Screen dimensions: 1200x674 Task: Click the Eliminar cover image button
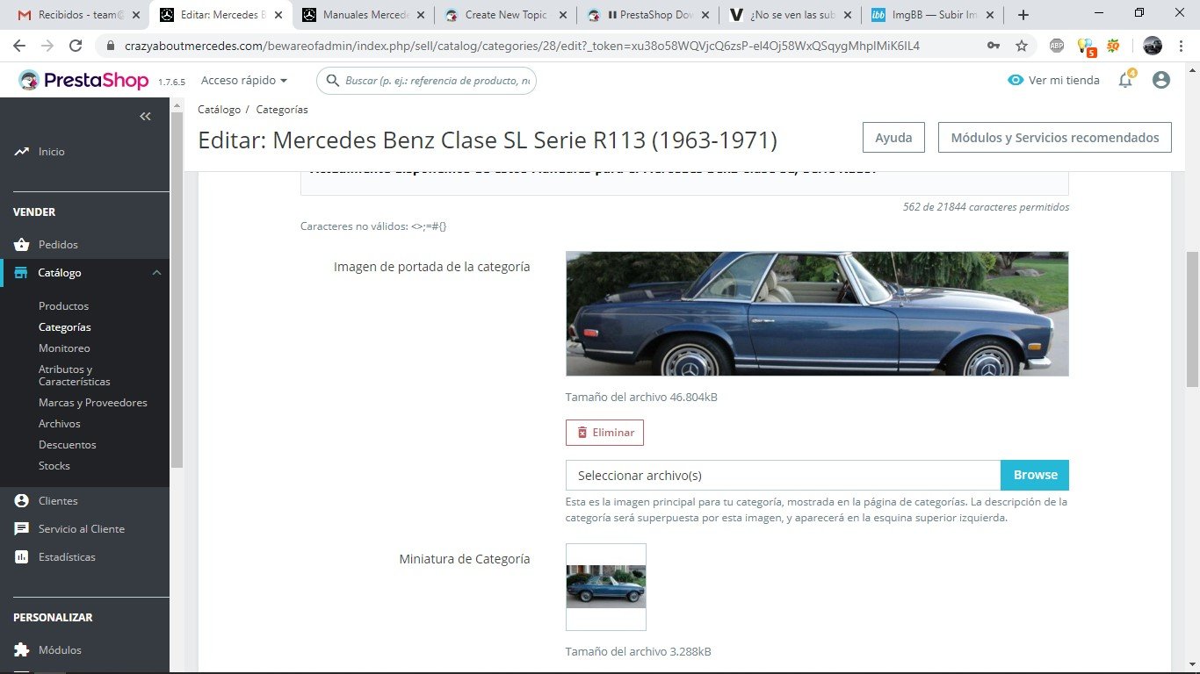604,433
